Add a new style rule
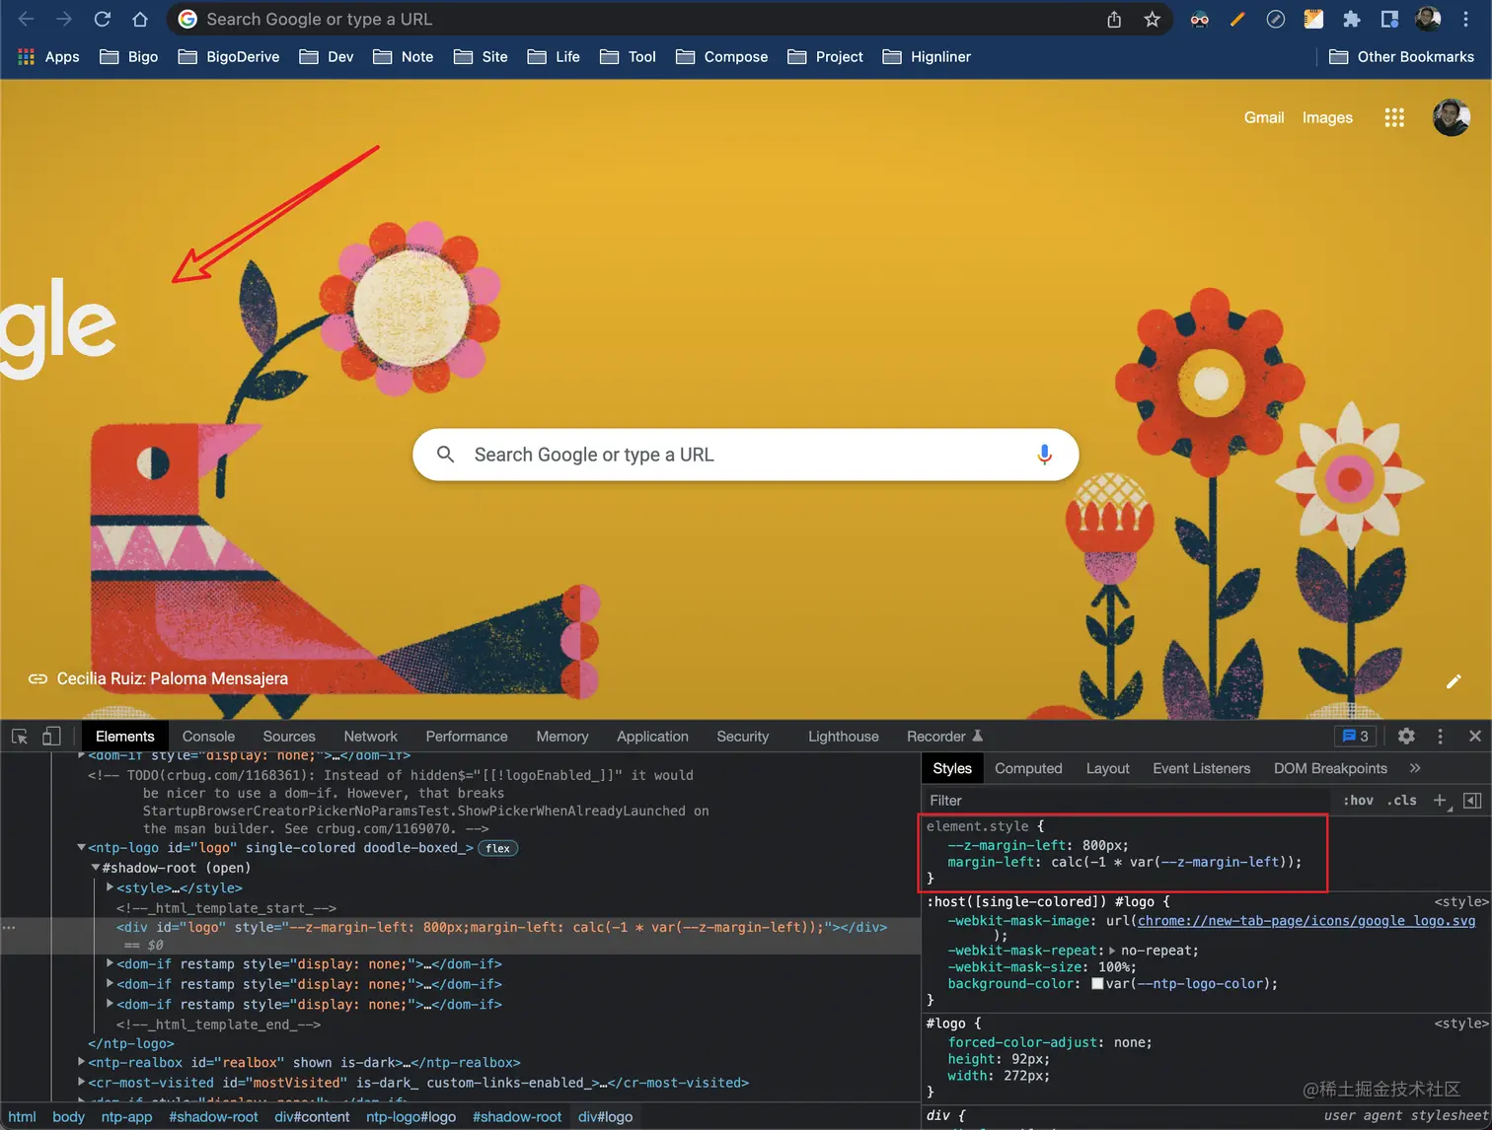This screenshot has width=1492, height=1130. (x=1440, y=801)
